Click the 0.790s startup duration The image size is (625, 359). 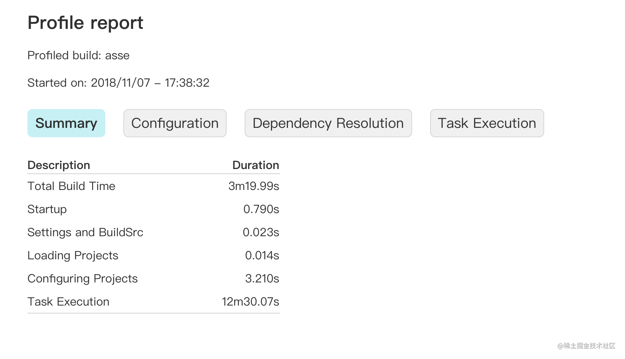[261, 209]
